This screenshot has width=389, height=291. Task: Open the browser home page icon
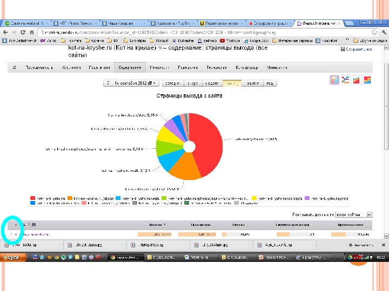(32, 32)
